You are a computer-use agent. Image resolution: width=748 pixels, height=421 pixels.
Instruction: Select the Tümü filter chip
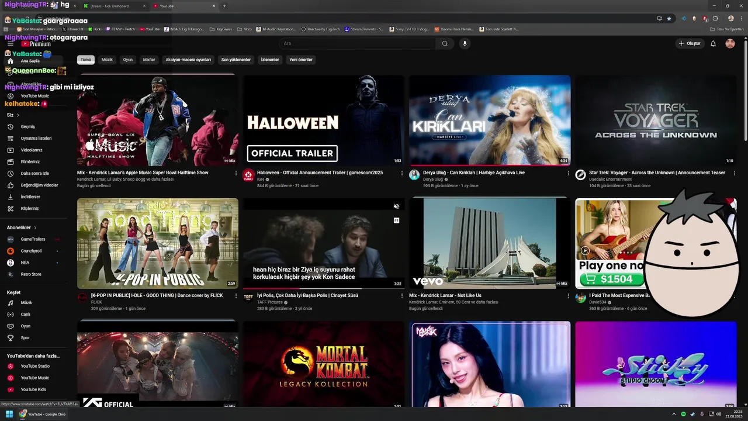(86, 60)
